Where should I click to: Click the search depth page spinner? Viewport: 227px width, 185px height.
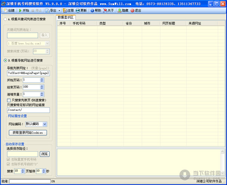(x=48, y=51)
